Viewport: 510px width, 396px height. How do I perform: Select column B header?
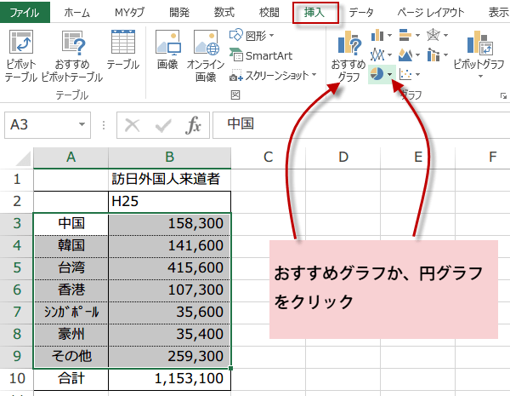169,158
